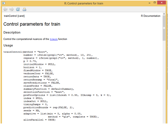The width and height of the screenshot is (168, 124).
Task: Go back to the previous help page
Action: 5,9
